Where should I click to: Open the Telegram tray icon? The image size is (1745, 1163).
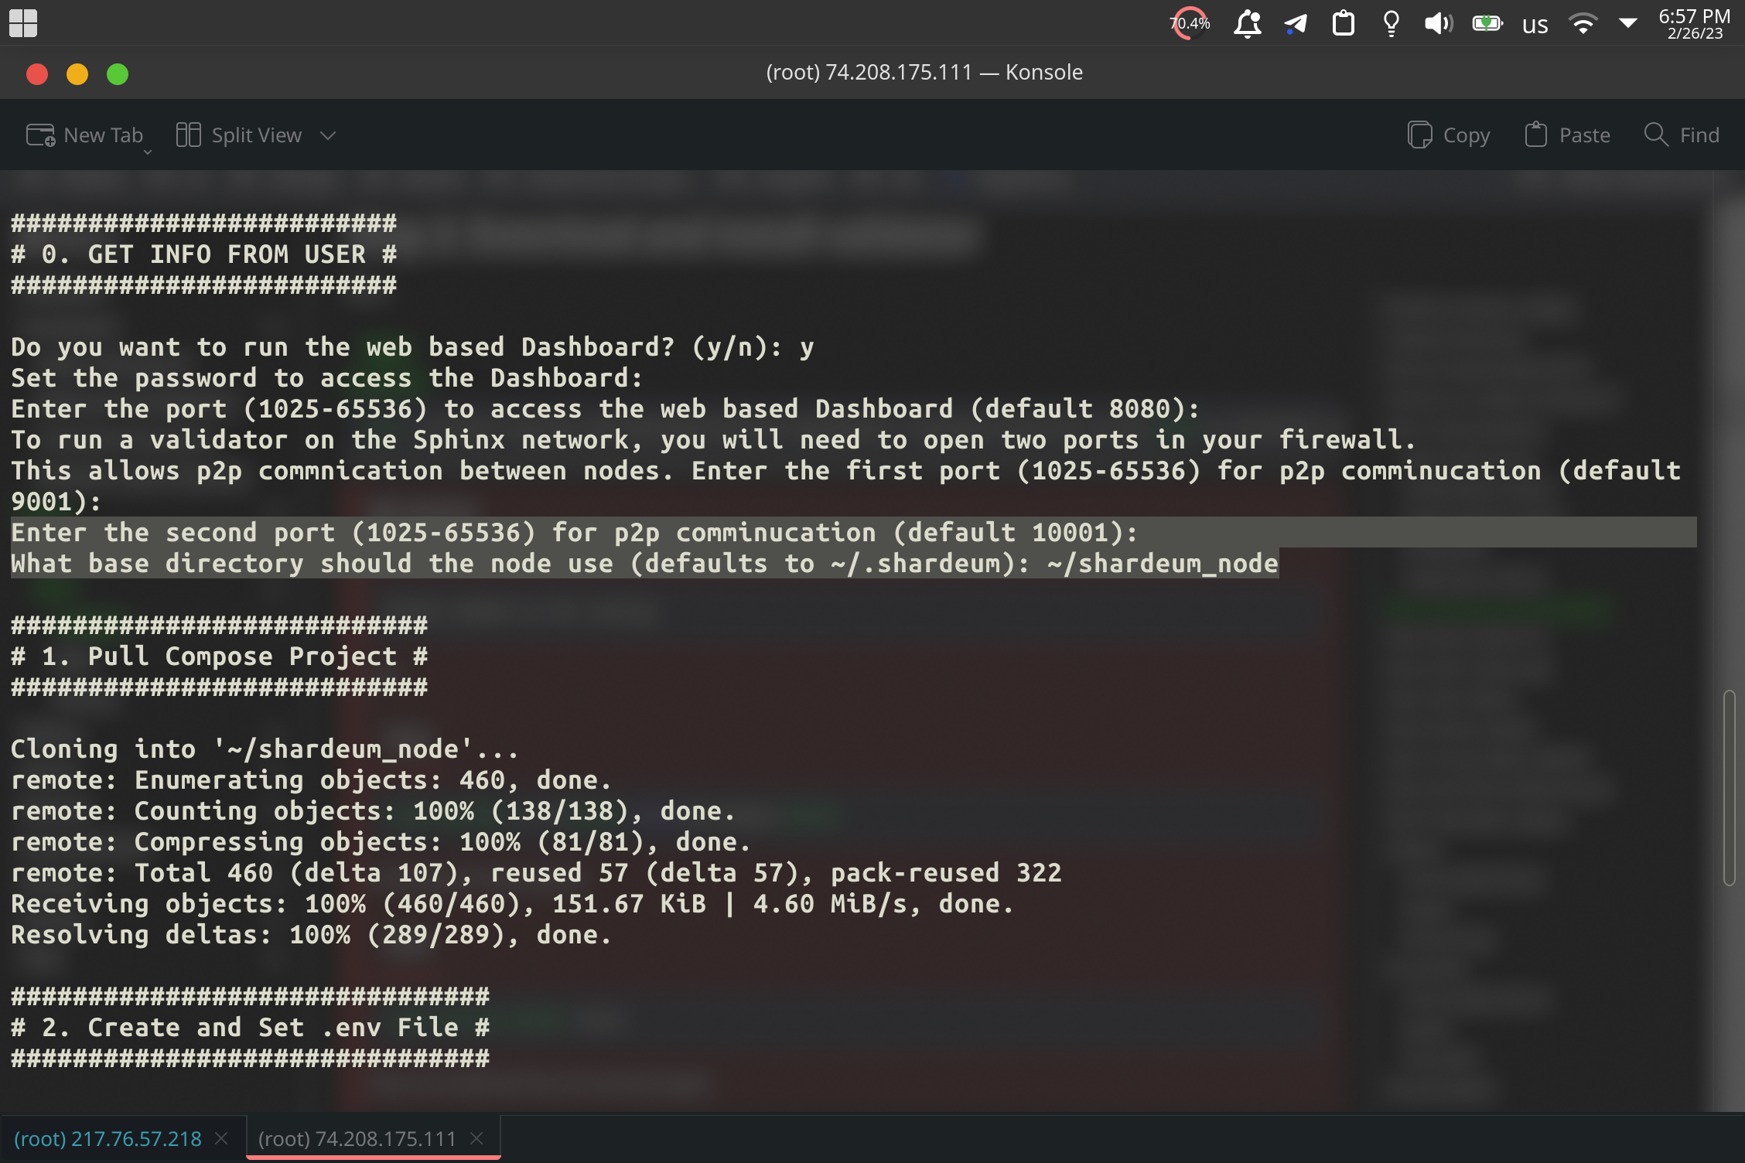[x=1296, y=23]
